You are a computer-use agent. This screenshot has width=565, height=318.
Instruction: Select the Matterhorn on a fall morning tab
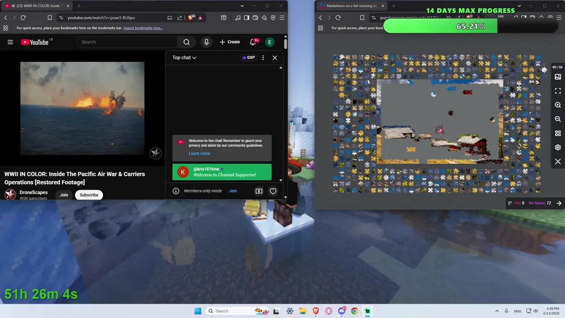tap(352, 6)
